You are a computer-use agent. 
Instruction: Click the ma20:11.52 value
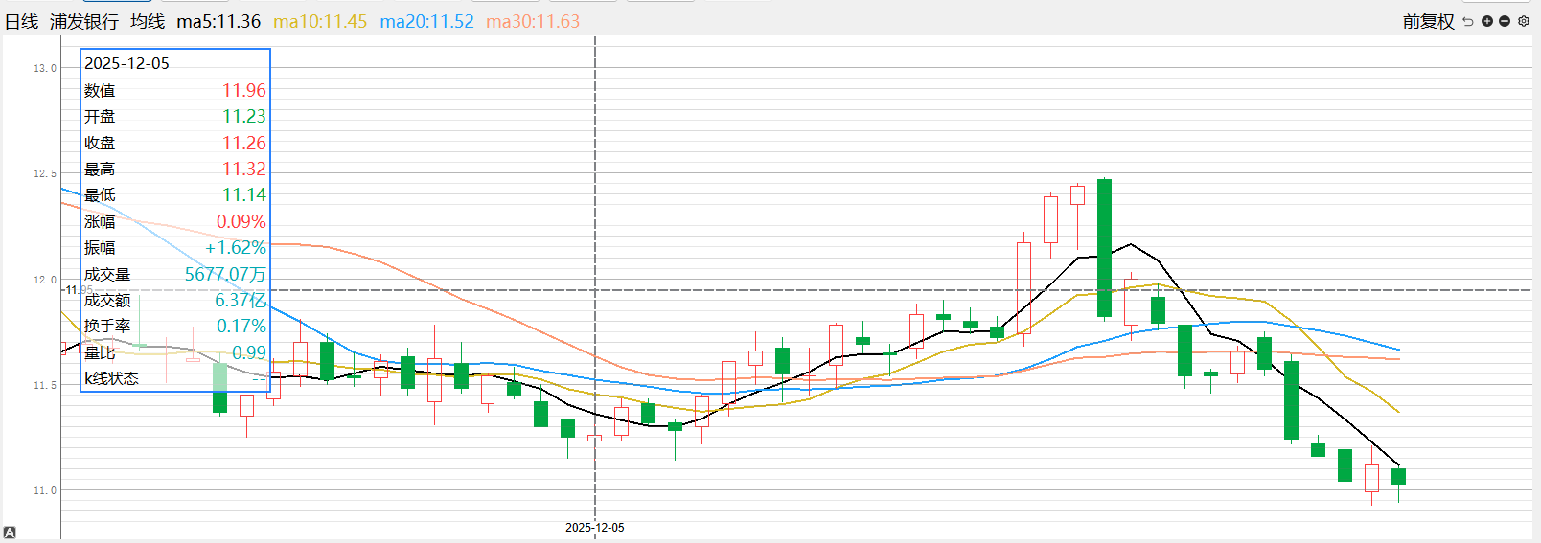(x=426, y=21)
